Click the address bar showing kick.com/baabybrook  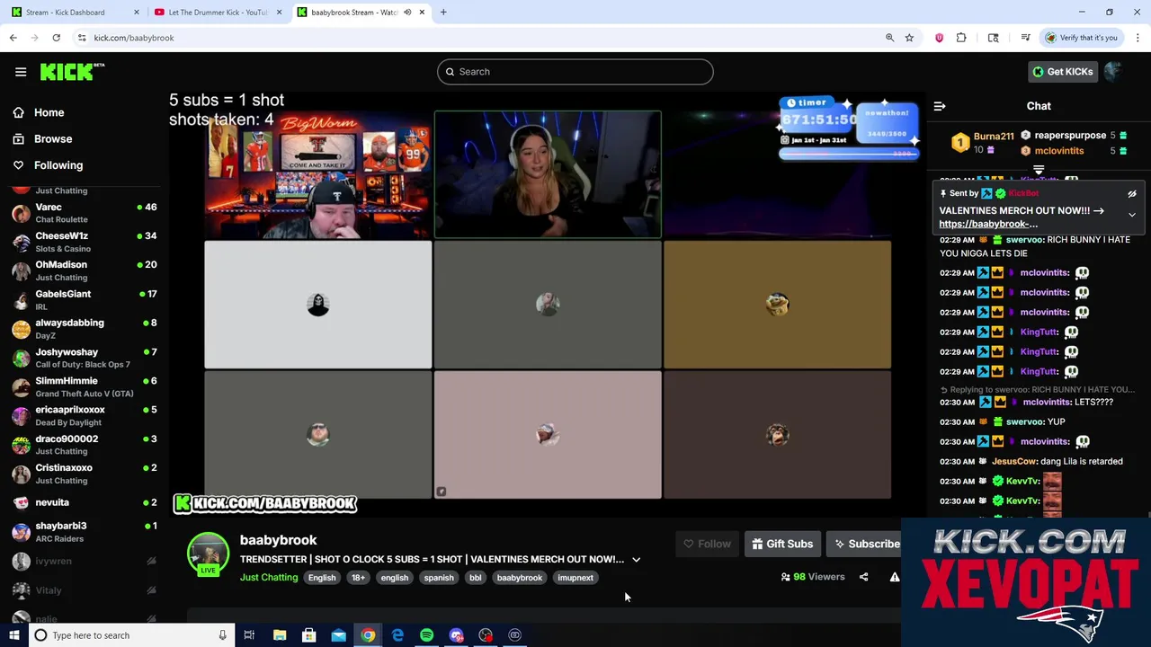pyautogui.click(x=486, y=38)
